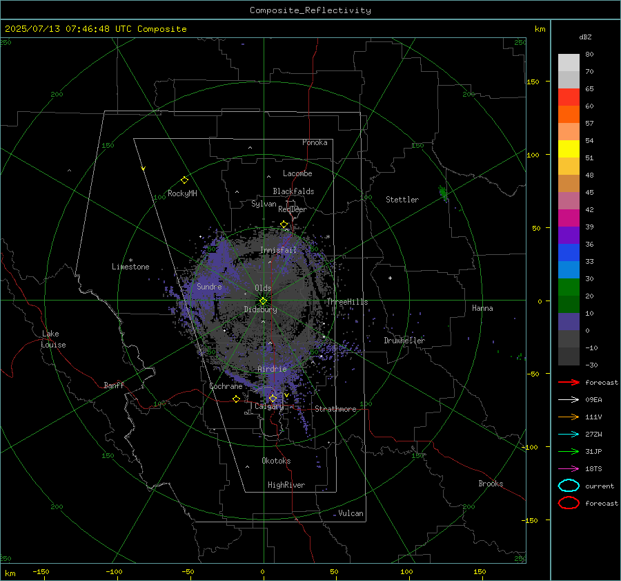621x581 pixels.
Task: Click the Vulcan city label
Action: coord(351,513)
